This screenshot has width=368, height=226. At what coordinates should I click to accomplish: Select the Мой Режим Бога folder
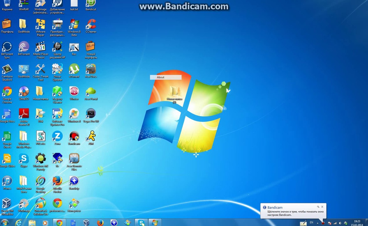point(24,184)
